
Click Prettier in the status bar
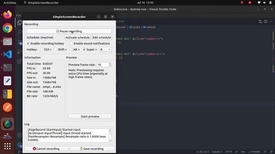click(254, 152)
